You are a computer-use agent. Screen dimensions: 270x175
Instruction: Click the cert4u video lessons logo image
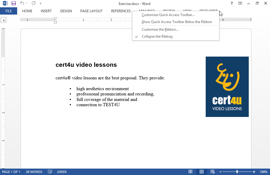click(x=227, y=87)
